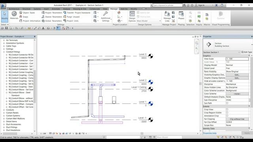Image resolution: width=253 pixels, height=142 pixels.
Task: Open the Section: Section 1 dropdown
Action: pyautogui.click(x=221, y=52)
